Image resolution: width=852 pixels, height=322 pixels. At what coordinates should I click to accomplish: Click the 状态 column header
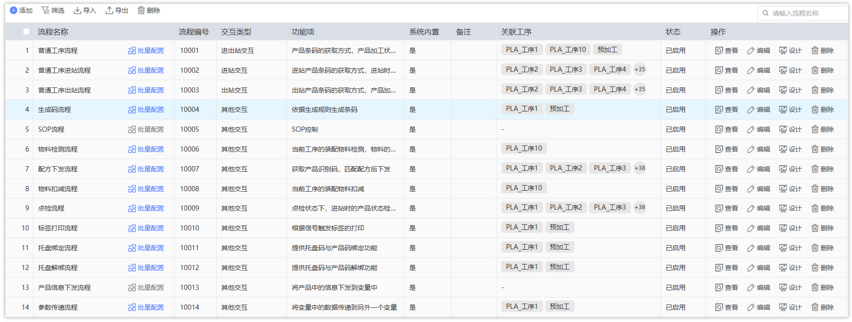(x=673, y=32)
